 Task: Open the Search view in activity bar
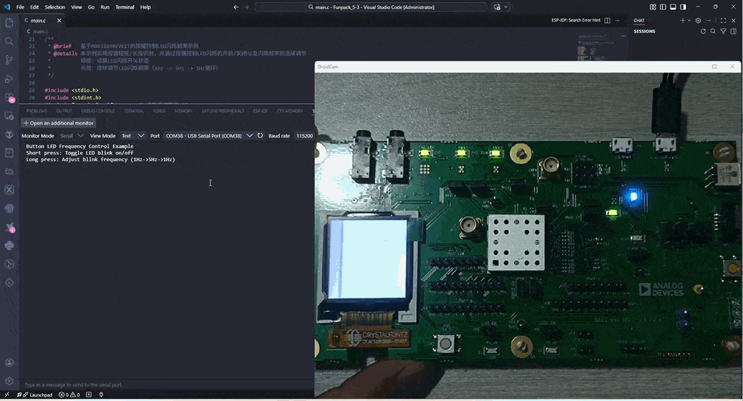(x=9, y=42)
